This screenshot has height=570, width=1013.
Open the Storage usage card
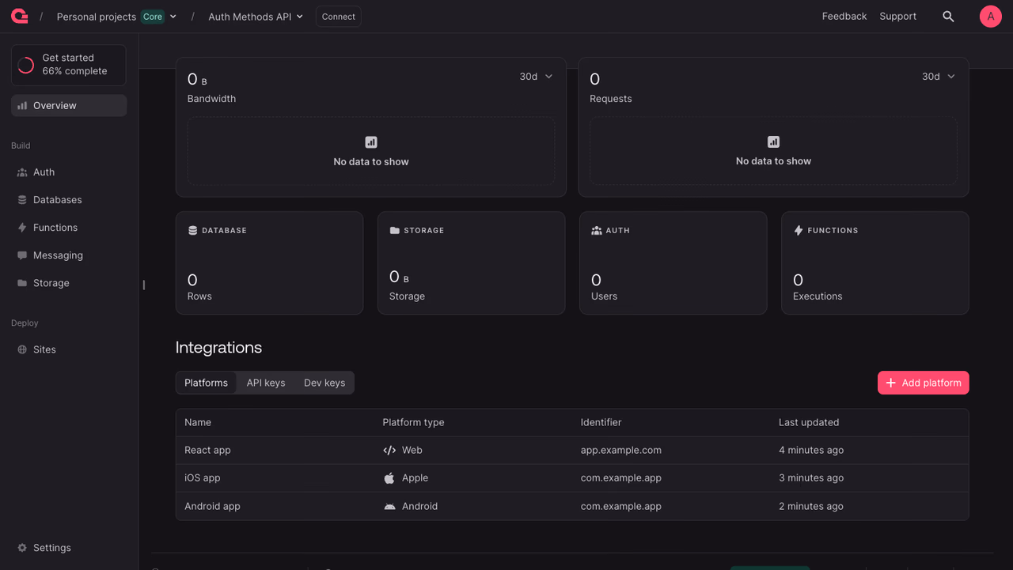click(x=472, y=262)
